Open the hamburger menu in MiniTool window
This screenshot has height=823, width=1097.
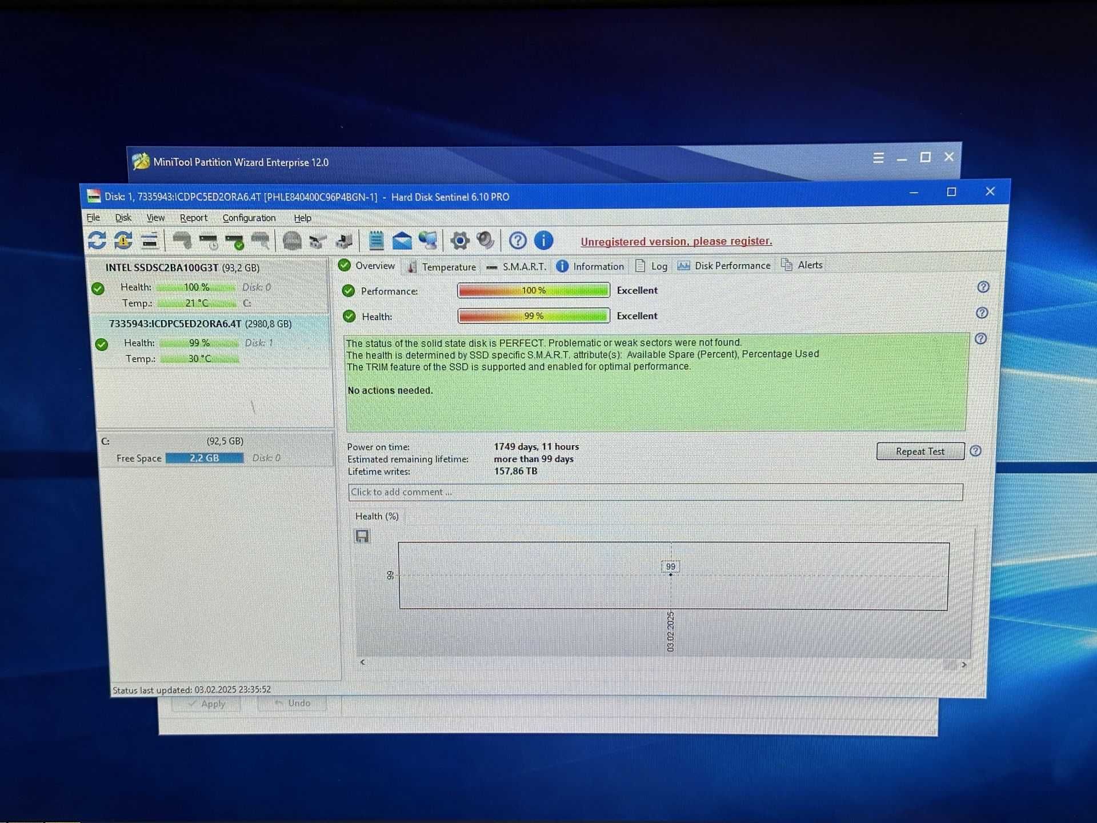coord(878,158)
